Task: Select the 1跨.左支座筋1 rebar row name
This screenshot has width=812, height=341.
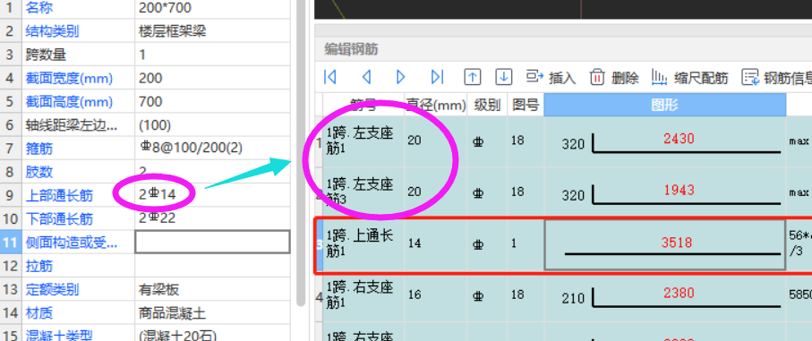Action: pos(360,141)
